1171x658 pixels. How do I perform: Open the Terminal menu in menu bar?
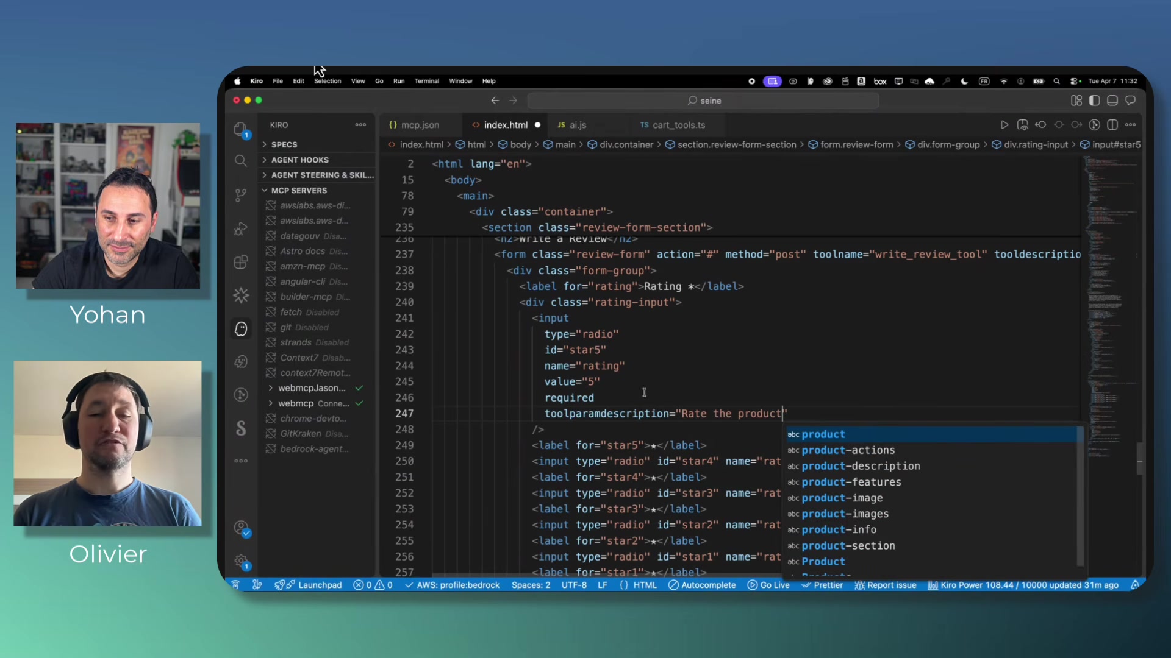tap(426, 80)
